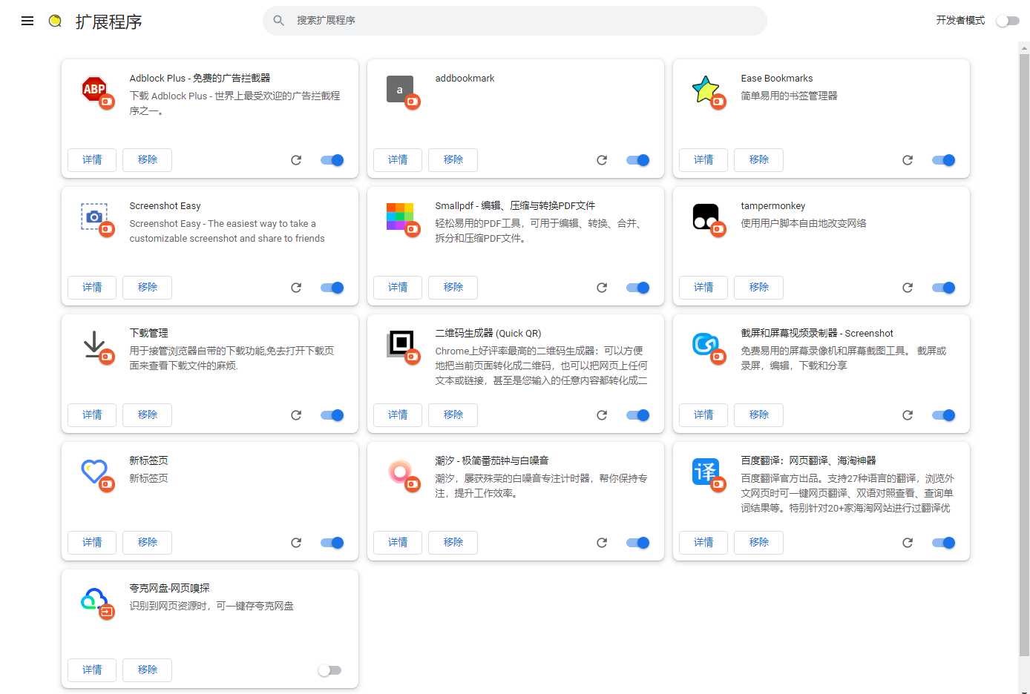Click the tampermonkey extension icon
The image size is (1030, 694).
(x=706, y=217)
